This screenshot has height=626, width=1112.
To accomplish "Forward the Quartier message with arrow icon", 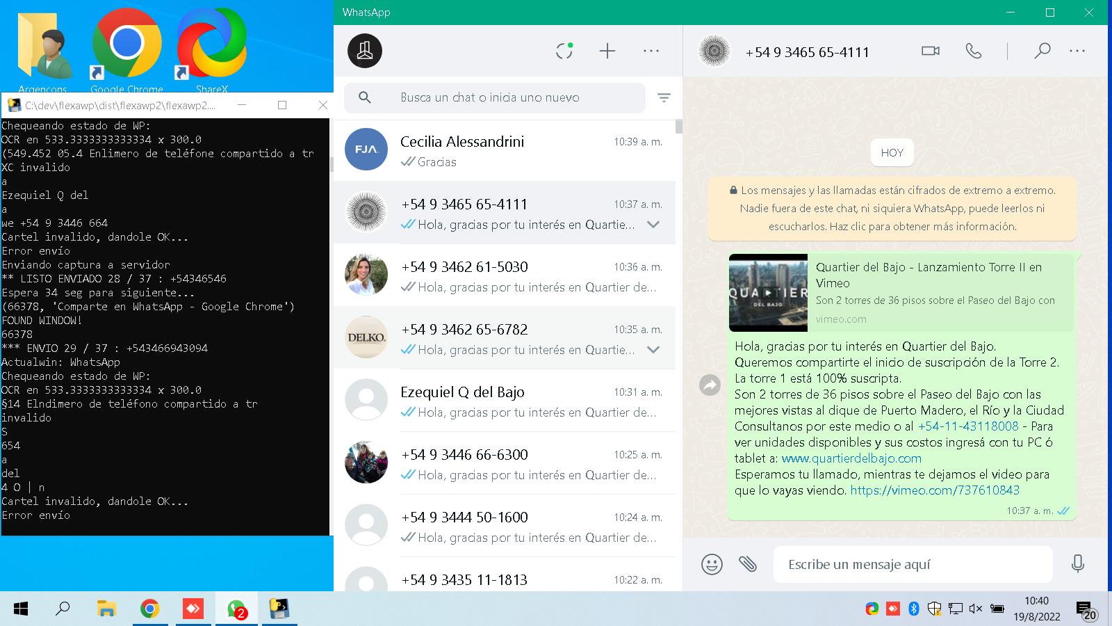I will click(710, 385).
